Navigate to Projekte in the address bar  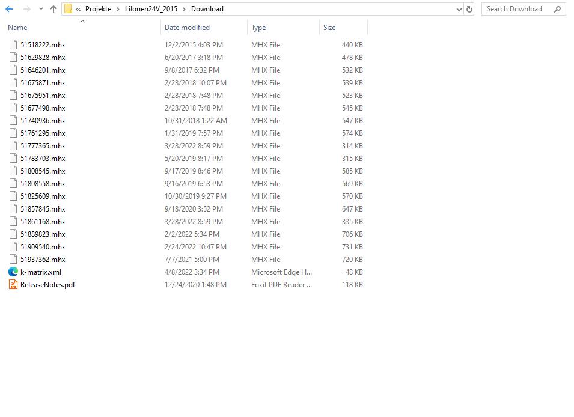point(98,9)
